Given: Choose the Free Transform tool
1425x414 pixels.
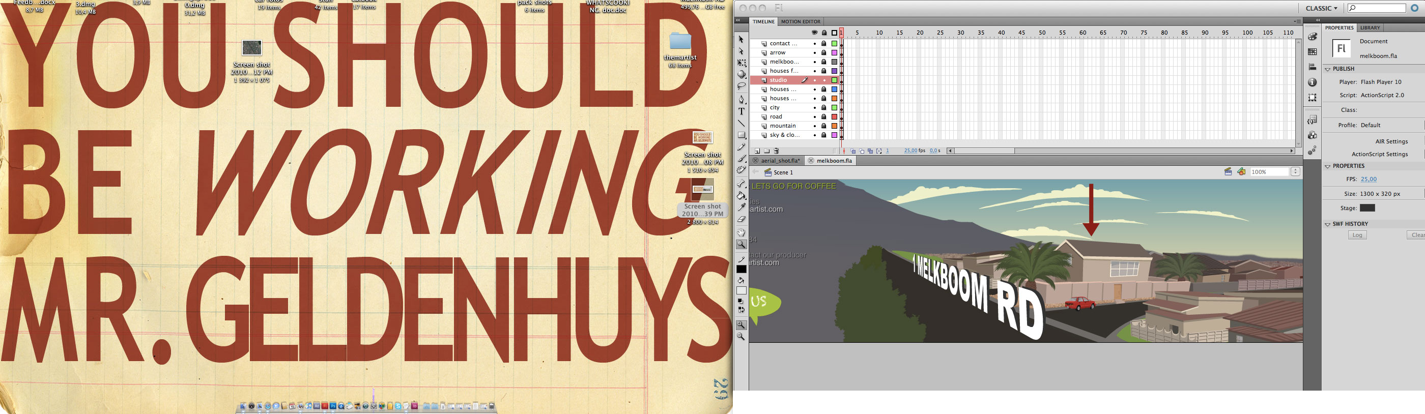Looking at the screenshot, I should tap(742, 63).
